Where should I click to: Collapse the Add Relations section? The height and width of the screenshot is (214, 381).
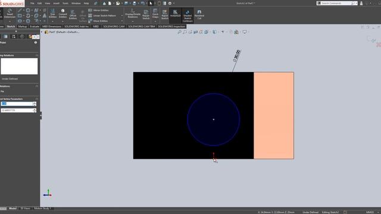(x=37, y=86)
